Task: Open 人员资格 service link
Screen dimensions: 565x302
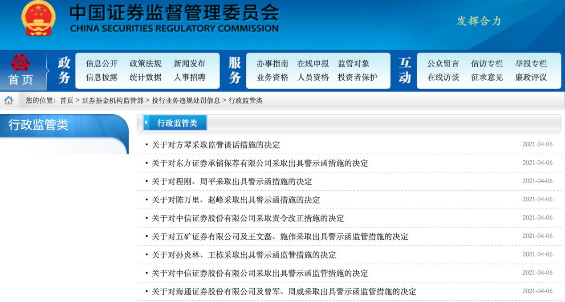Action: tap(313, 78)
